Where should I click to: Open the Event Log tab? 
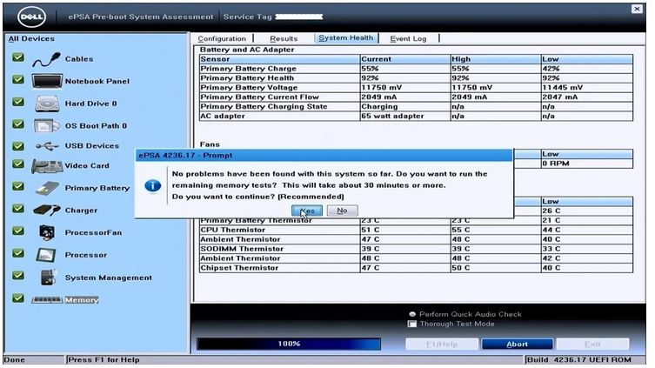408,38
